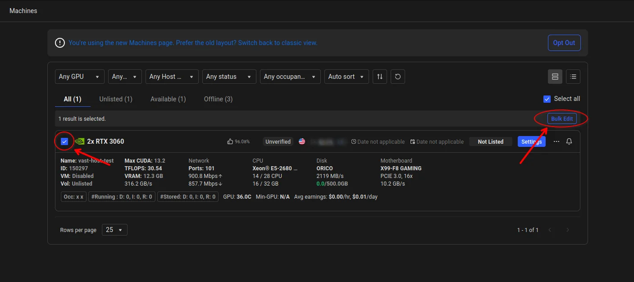Click the 0.0/500.0GB disk usage

pos(332,183)
